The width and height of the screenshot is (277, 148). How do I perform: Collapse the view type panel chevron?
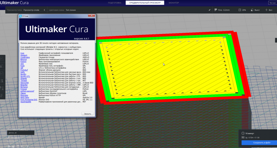44,10
